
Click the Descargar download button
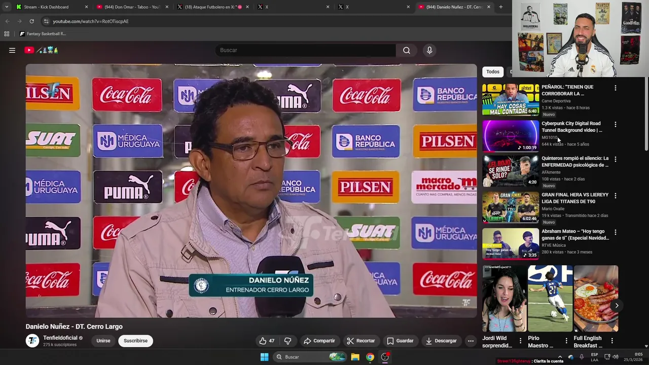441,341
